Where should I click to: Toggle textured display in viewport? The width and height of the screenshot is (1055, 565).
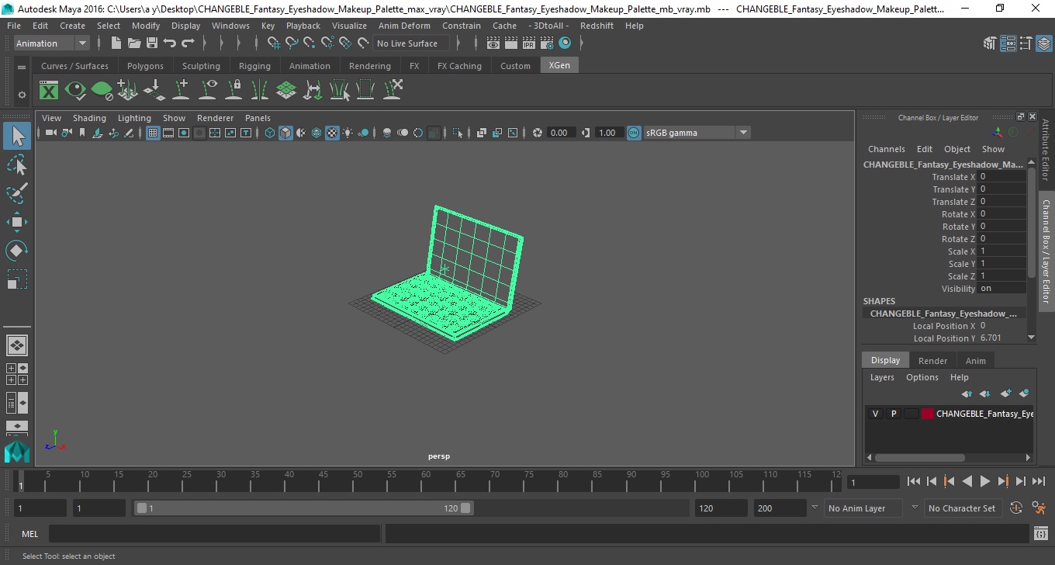pyautogui.click(x=332, y=133)
